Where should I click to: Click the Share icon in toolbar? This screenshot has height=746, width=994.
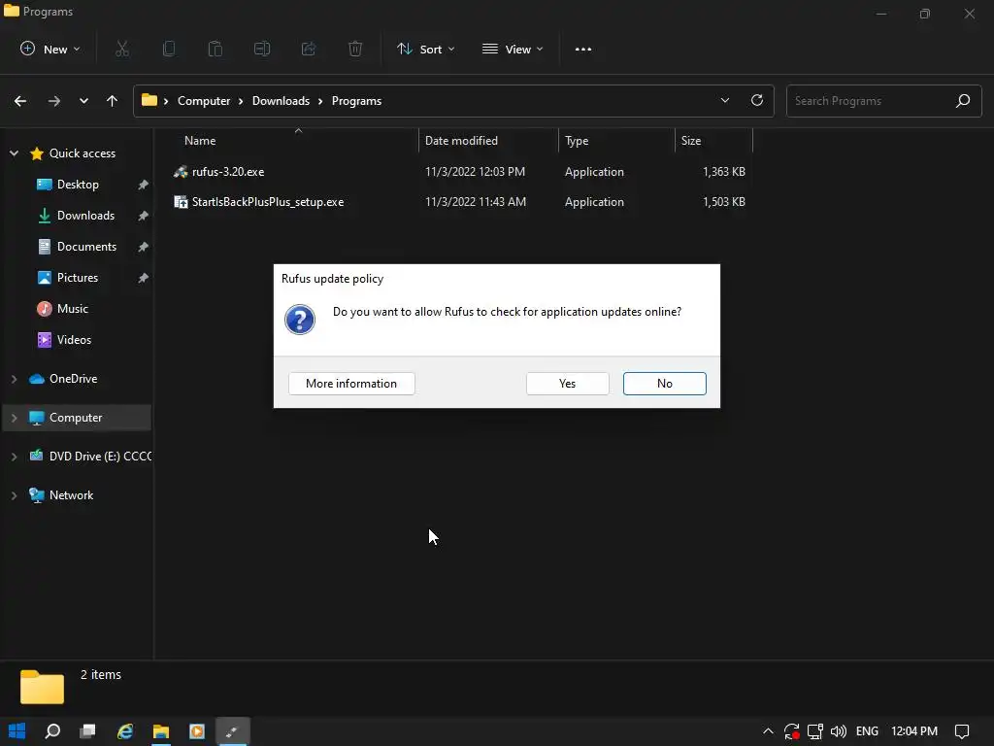(x=309, y=49)
